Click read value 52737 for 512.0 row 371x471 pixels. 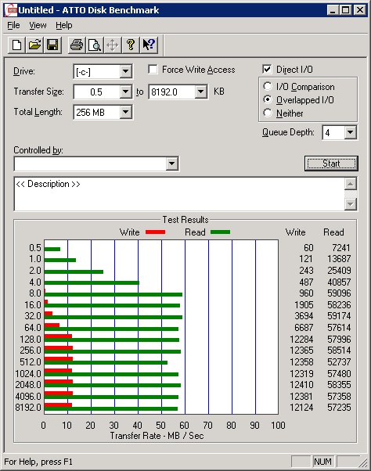[339, 362]
